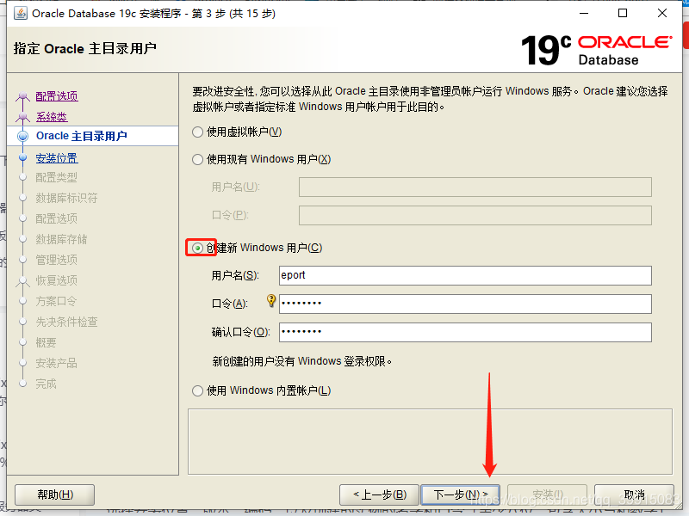Choose 使用现有 Windows 用户(X) option
Screen dimensions: 689x516
tap(198, 159)
